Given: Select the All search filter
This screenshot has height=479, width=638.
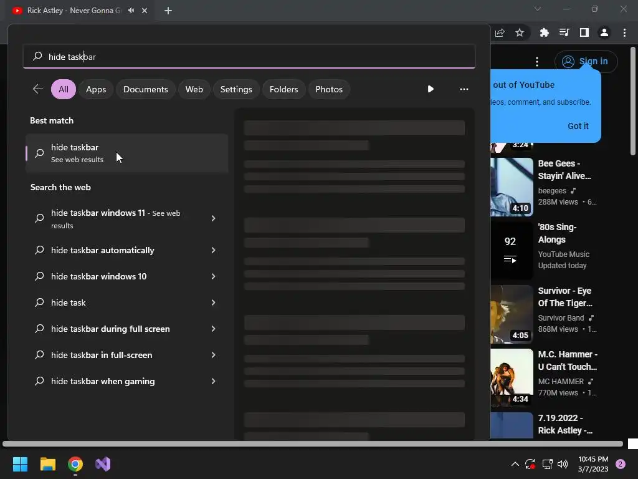Looking at the screenshot, I should pos(64,89).
